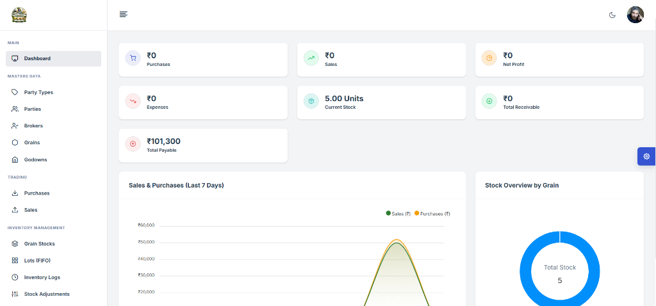Open Purchases under Trading section

[x=54, y=193]
